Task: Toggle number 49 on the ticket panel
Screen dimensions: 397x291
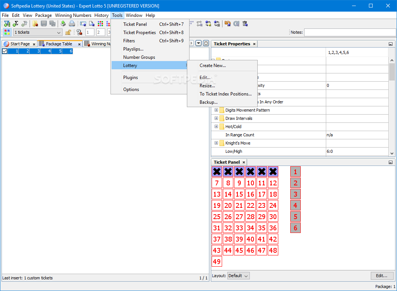Action: click(217, 261)
